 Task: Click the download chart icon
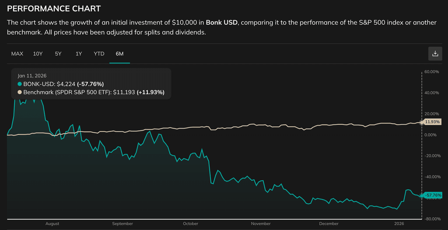pos(435,54)
